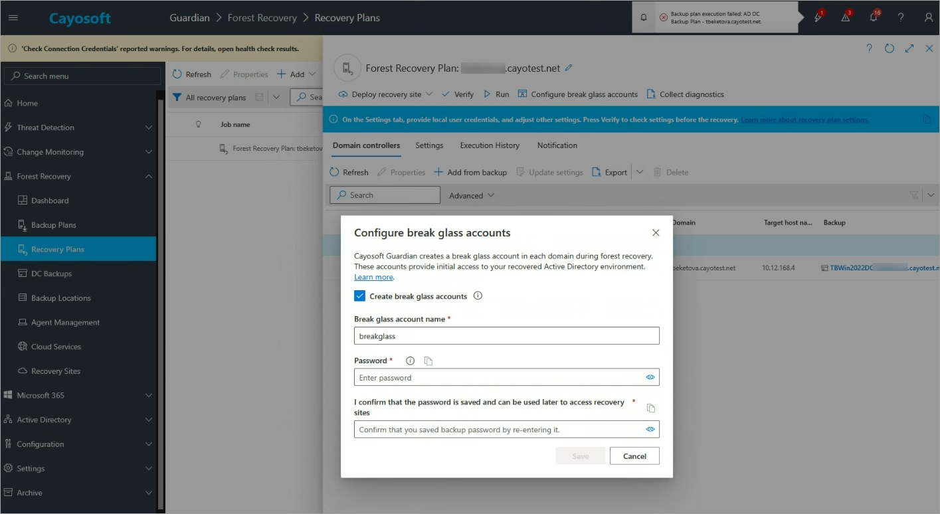The image size is (940, 514).
Task: Show password with the eye icon
Action: pos(650,377)
